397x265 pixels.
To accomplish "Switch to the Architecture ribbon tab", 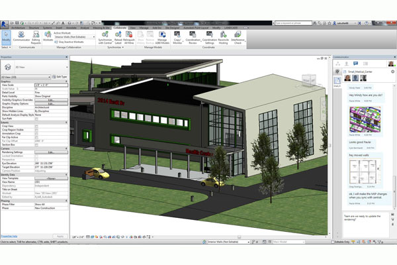I will click(19, 28).
